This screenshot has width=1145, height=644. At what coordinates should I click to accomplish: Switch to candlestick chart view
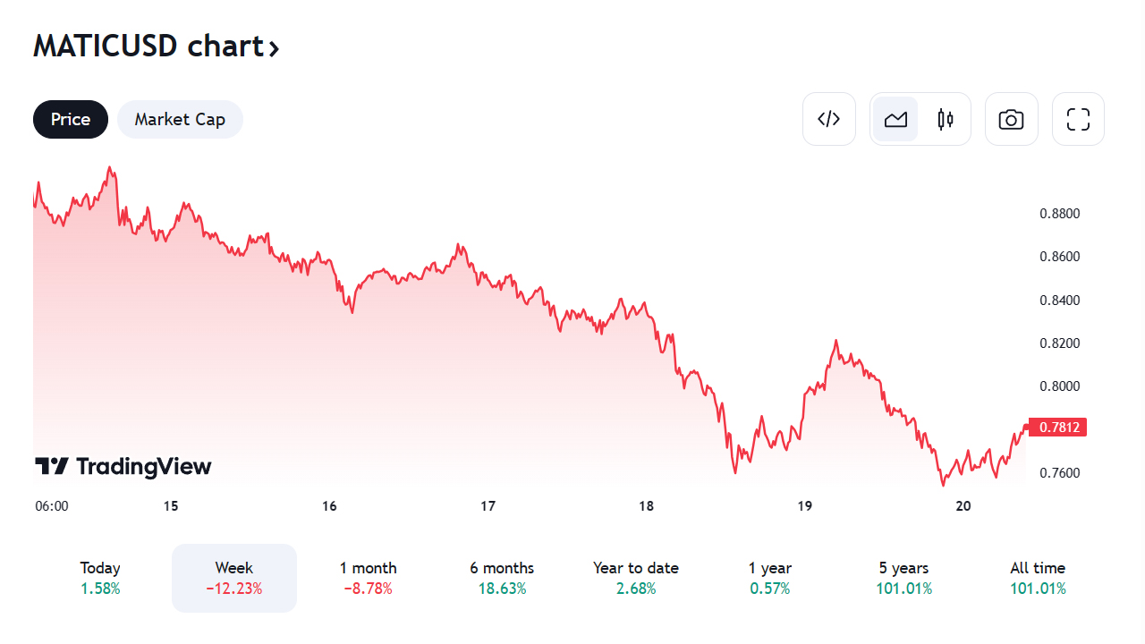pyautogui.click(x=946, y=119)
